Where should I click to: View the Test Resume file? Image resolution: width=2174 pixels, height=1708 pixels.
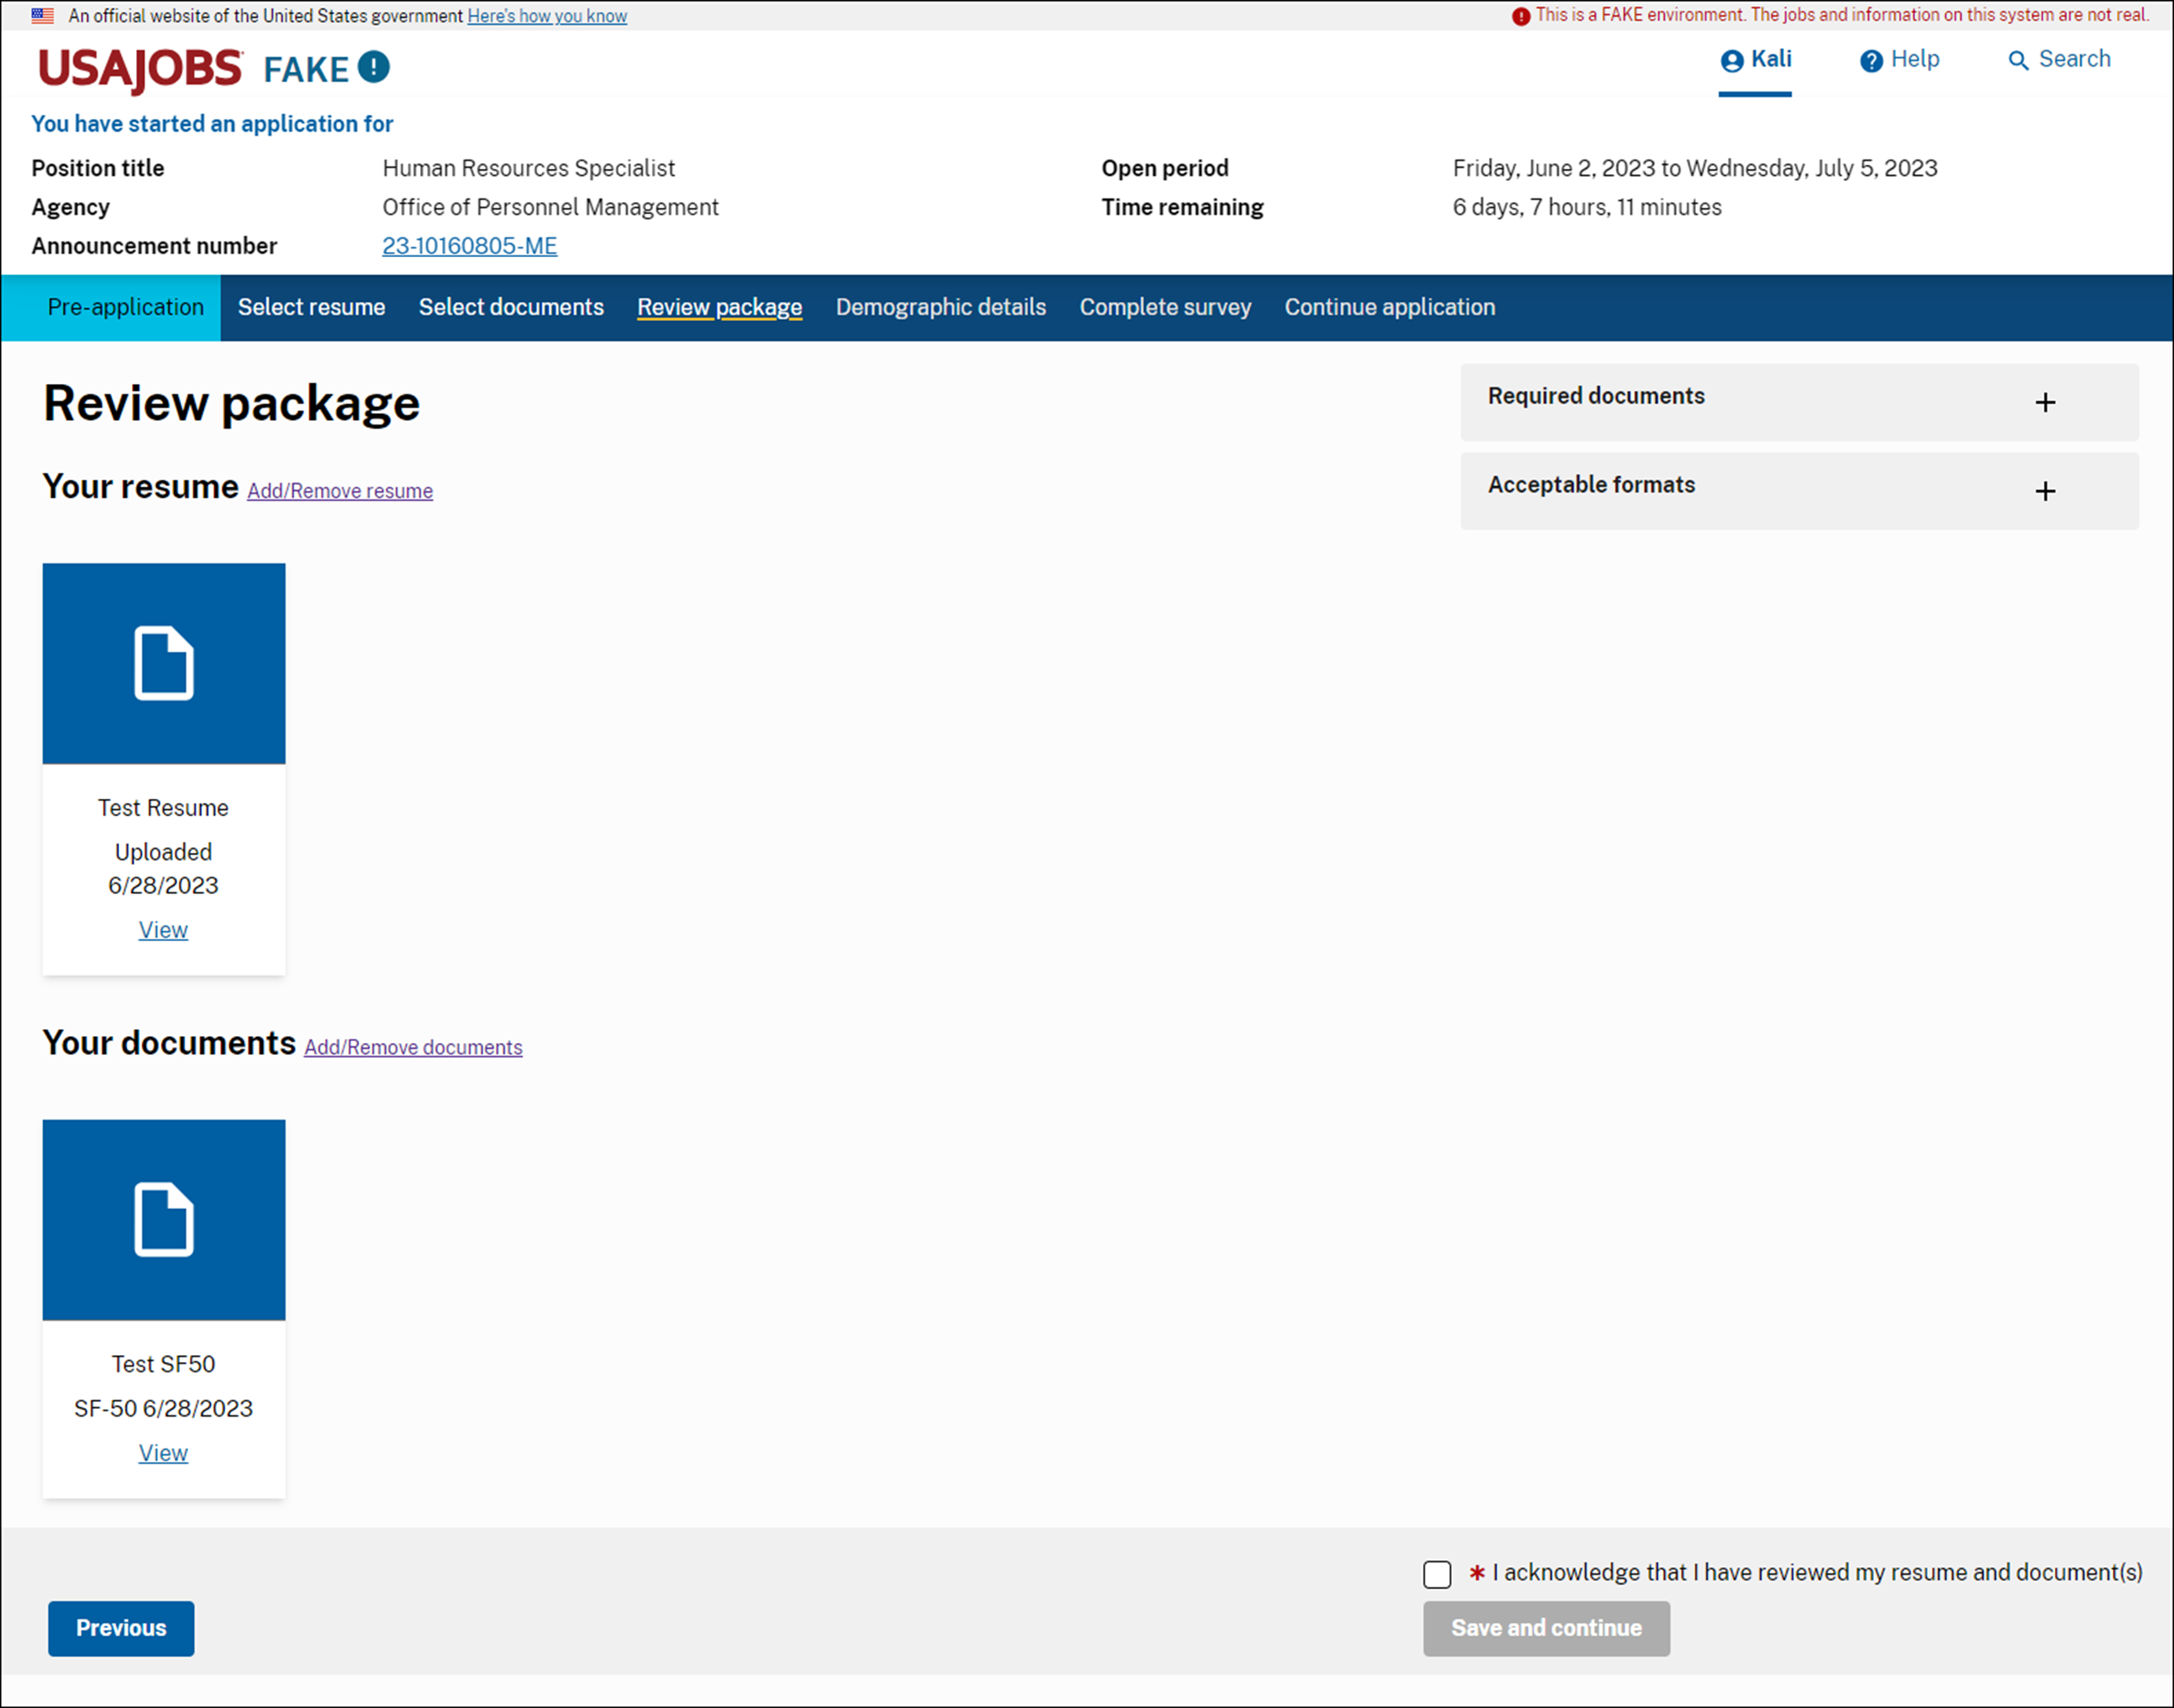coord(163,930)
